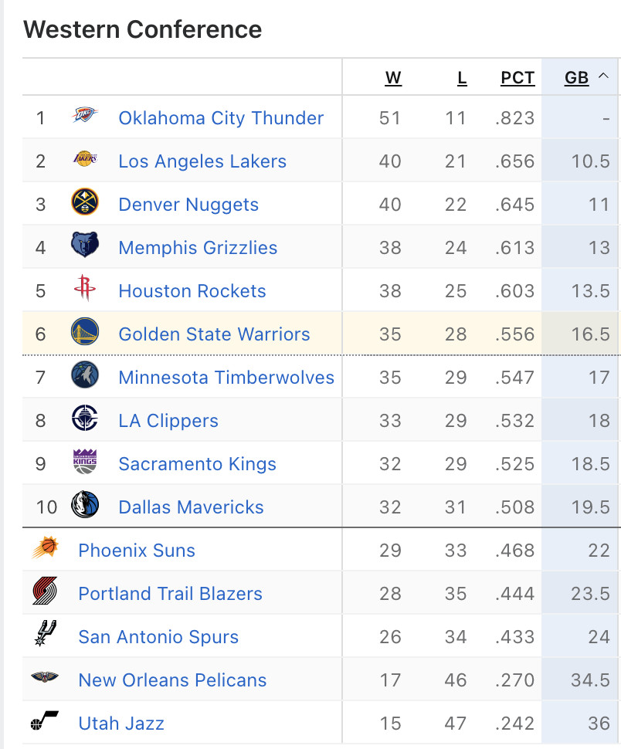Sort standings by W column
Image resolution: width=621 pixels, height=749 pixels.
pyautogui.click(x=393, y=77)
